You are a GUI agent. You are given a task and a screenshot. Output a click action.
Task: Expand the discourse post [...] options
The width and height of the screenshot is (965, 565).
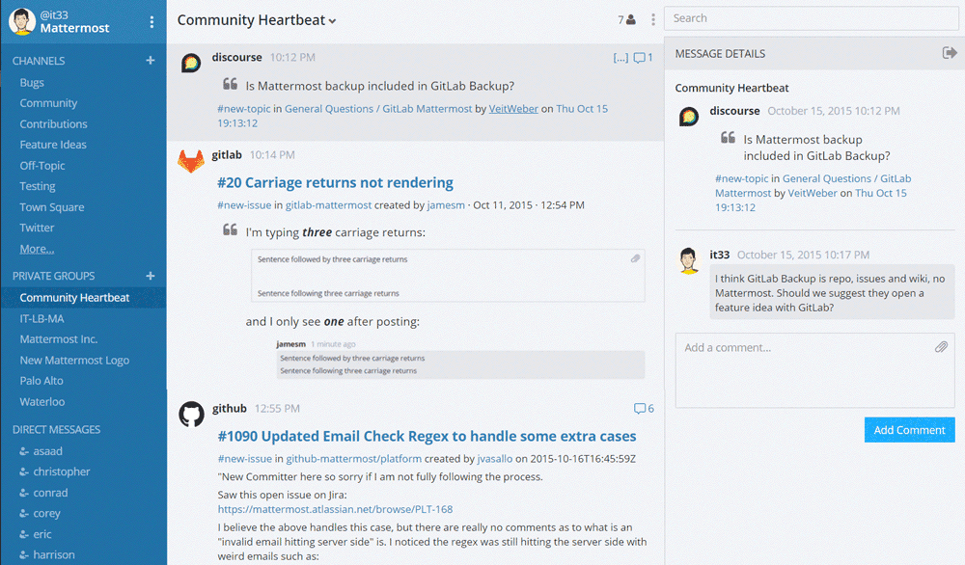pyautogui.click(x=620, y=58)
